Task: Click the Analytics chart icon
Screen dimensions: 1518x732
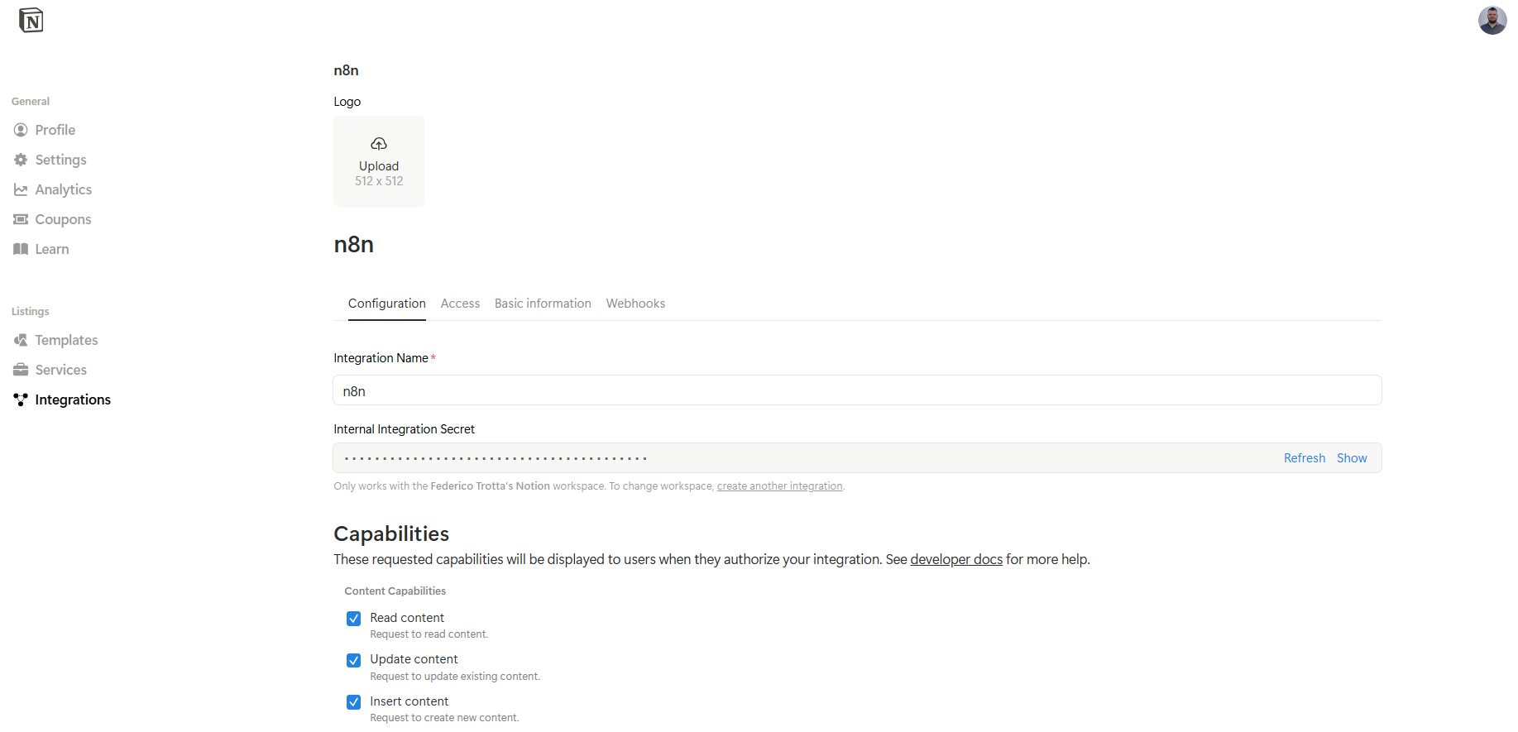Action: (x=21, y=189)
